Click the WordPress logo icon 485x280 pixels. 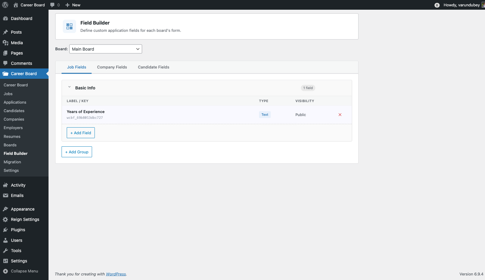[x=5, y=5]
